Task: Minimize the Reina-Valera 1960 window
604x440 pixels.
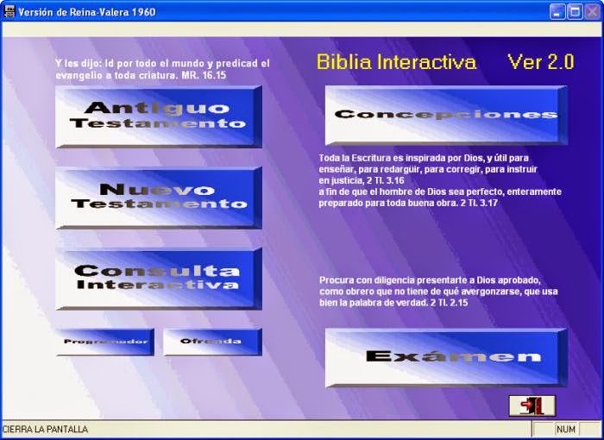Action: click(557, 12)
